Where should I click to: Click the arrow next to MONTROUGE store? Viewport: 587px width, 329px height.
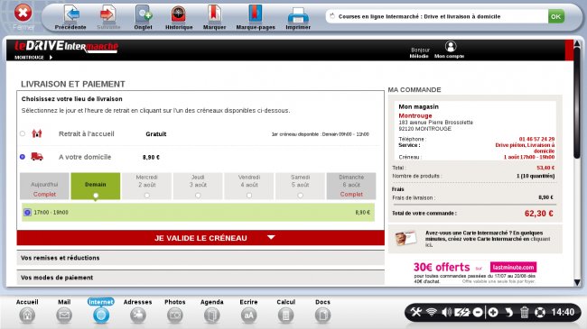coord(51,57)
